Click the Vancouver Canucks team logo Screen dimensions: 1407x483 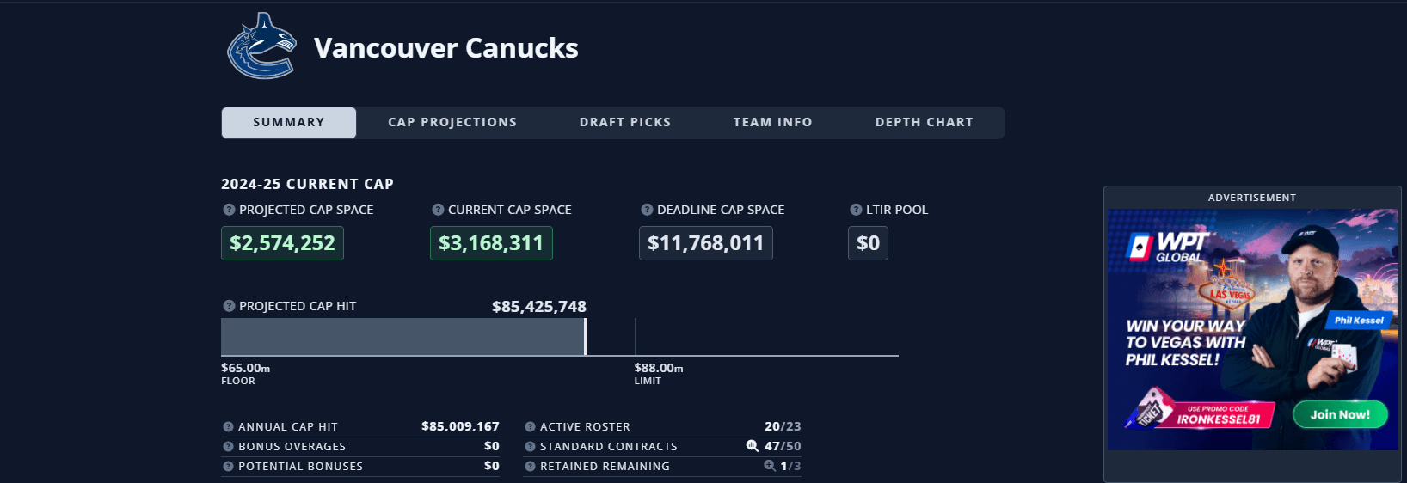point(261,46)
